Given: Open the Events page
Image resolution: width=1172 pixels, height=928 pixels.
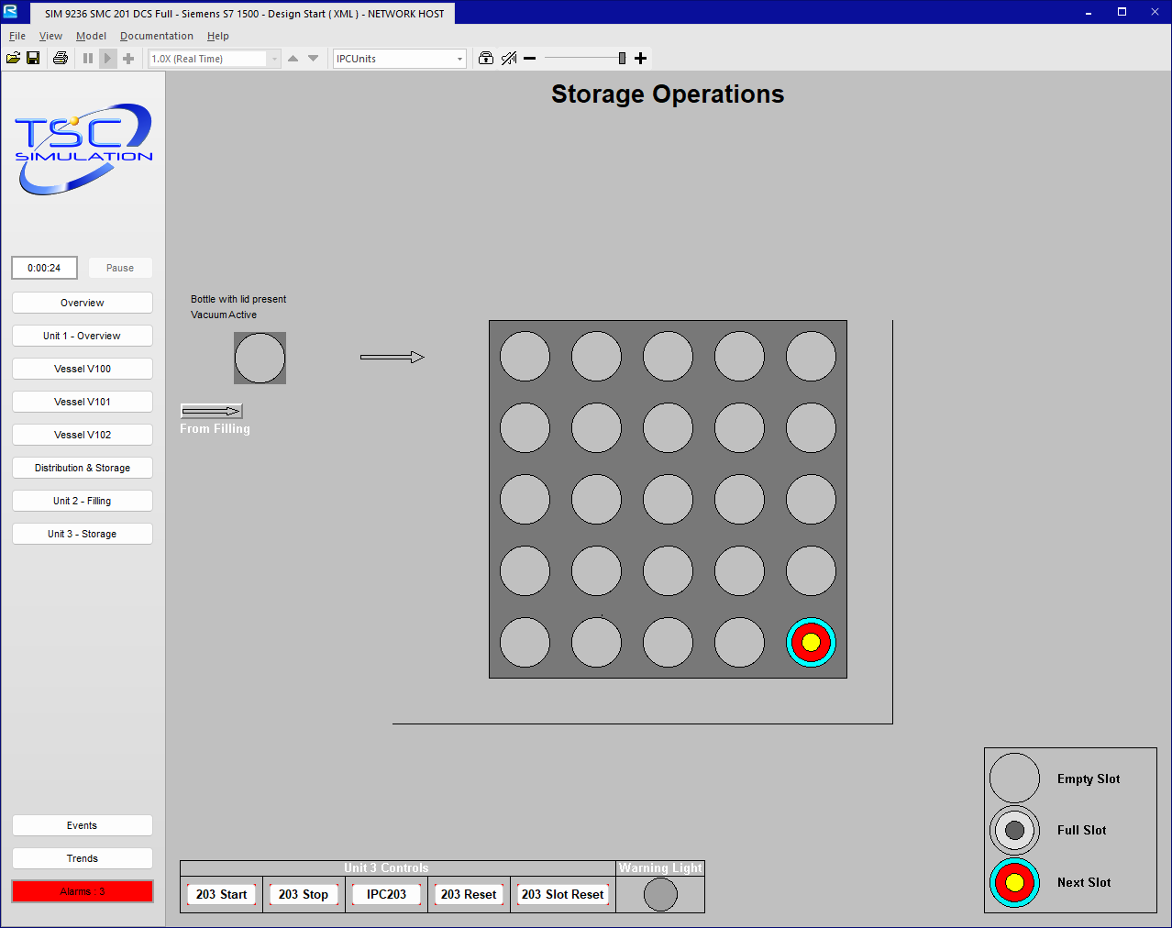Looking at the screenshot, I should (x=83, y=825).
